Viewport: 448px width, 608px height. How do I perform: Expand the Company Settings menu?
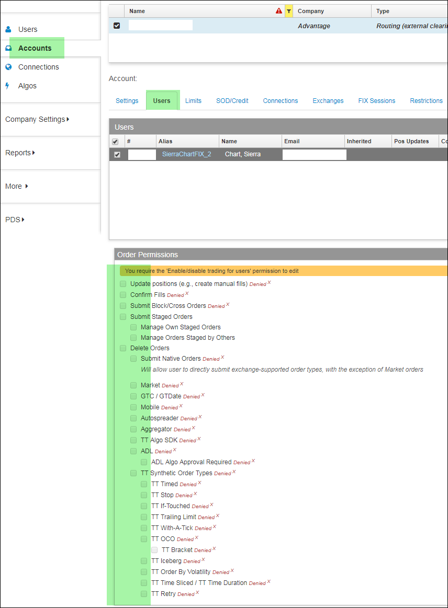click(37, 119)
